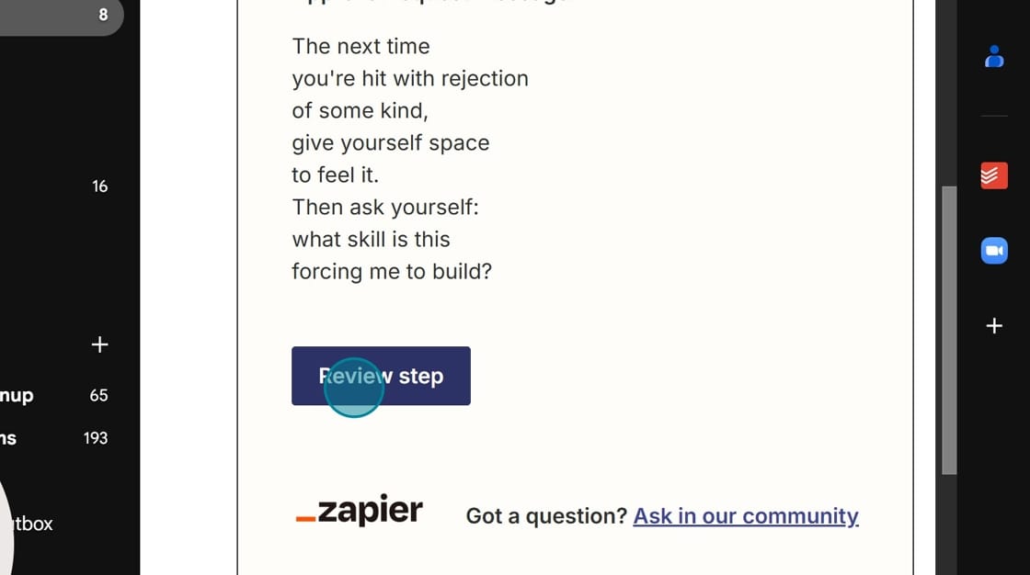Open contacts via the person icon

[x=994, y=56]
